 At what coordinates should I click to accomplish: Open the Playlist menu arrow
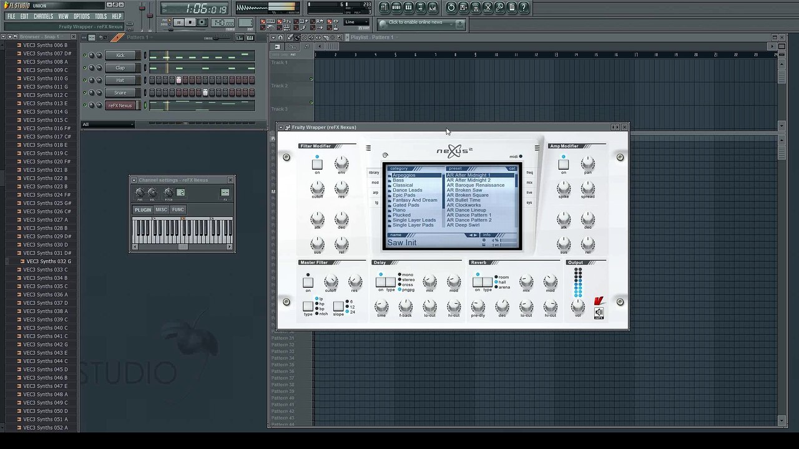(x=273, y=37)
